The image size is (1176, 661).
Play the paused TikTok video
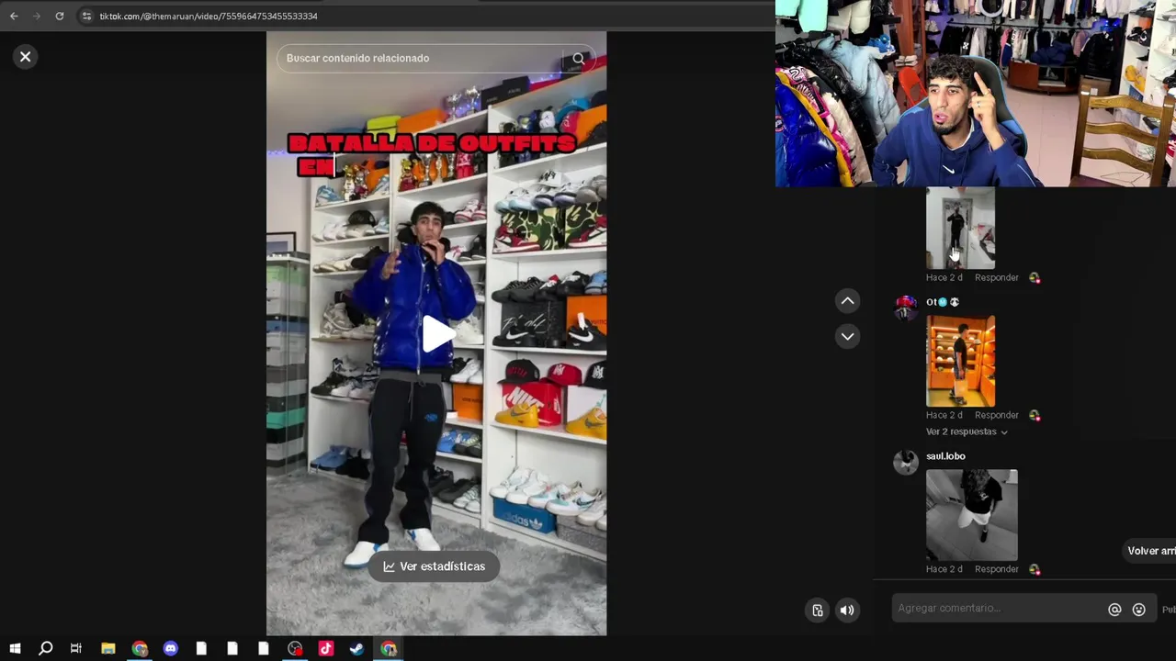point(437,333)
